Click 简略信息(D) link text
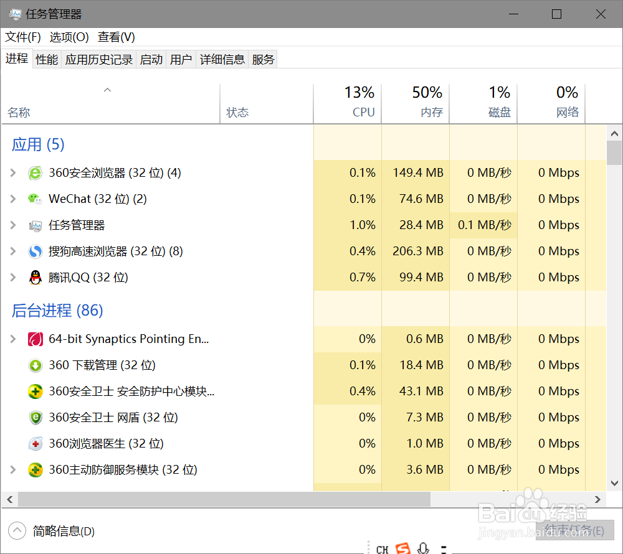This screenshot has height=554, width=623. click(x=64, y=531)
